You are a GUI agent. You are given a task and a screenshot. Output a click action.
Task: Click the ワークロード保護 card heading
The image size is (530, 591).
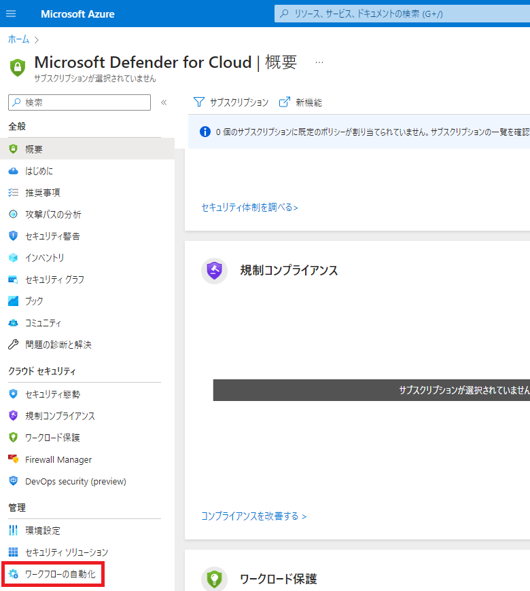(x=278, y=579)
